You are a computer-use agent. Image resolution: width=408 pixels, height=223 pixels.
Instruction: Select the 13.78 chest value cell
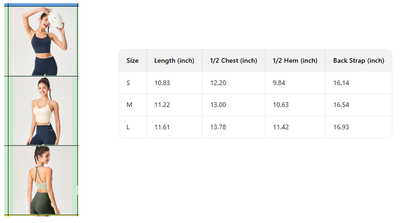(218, 127)
